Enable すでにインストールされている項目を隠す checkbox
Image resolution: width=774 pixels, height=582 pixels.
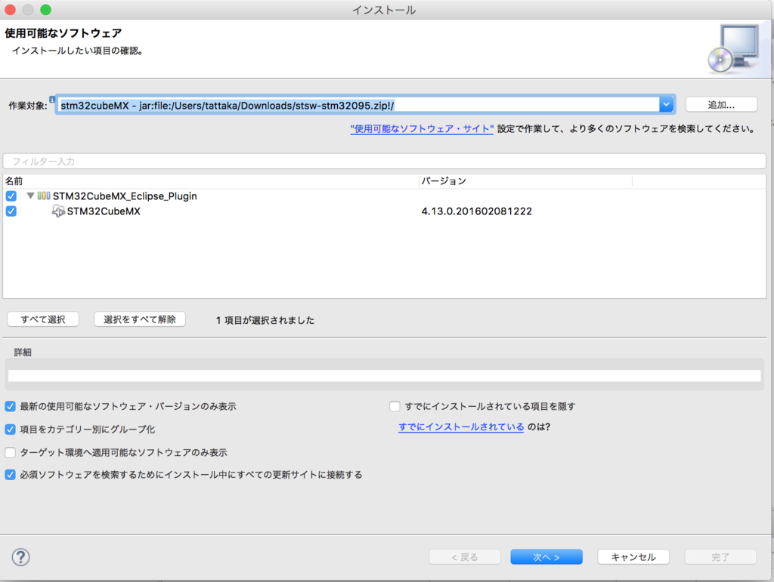tap(395, 406)
